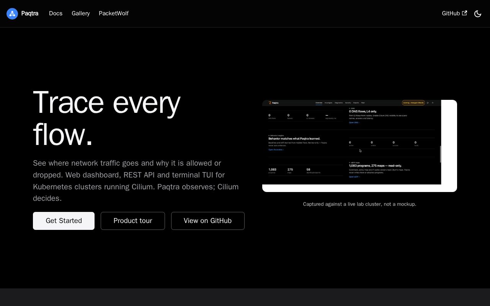The width and height of the screenshot is (490, 306).
Task: Click the caption 'Captured against a live lab cluster'
Action: (359, 204)
